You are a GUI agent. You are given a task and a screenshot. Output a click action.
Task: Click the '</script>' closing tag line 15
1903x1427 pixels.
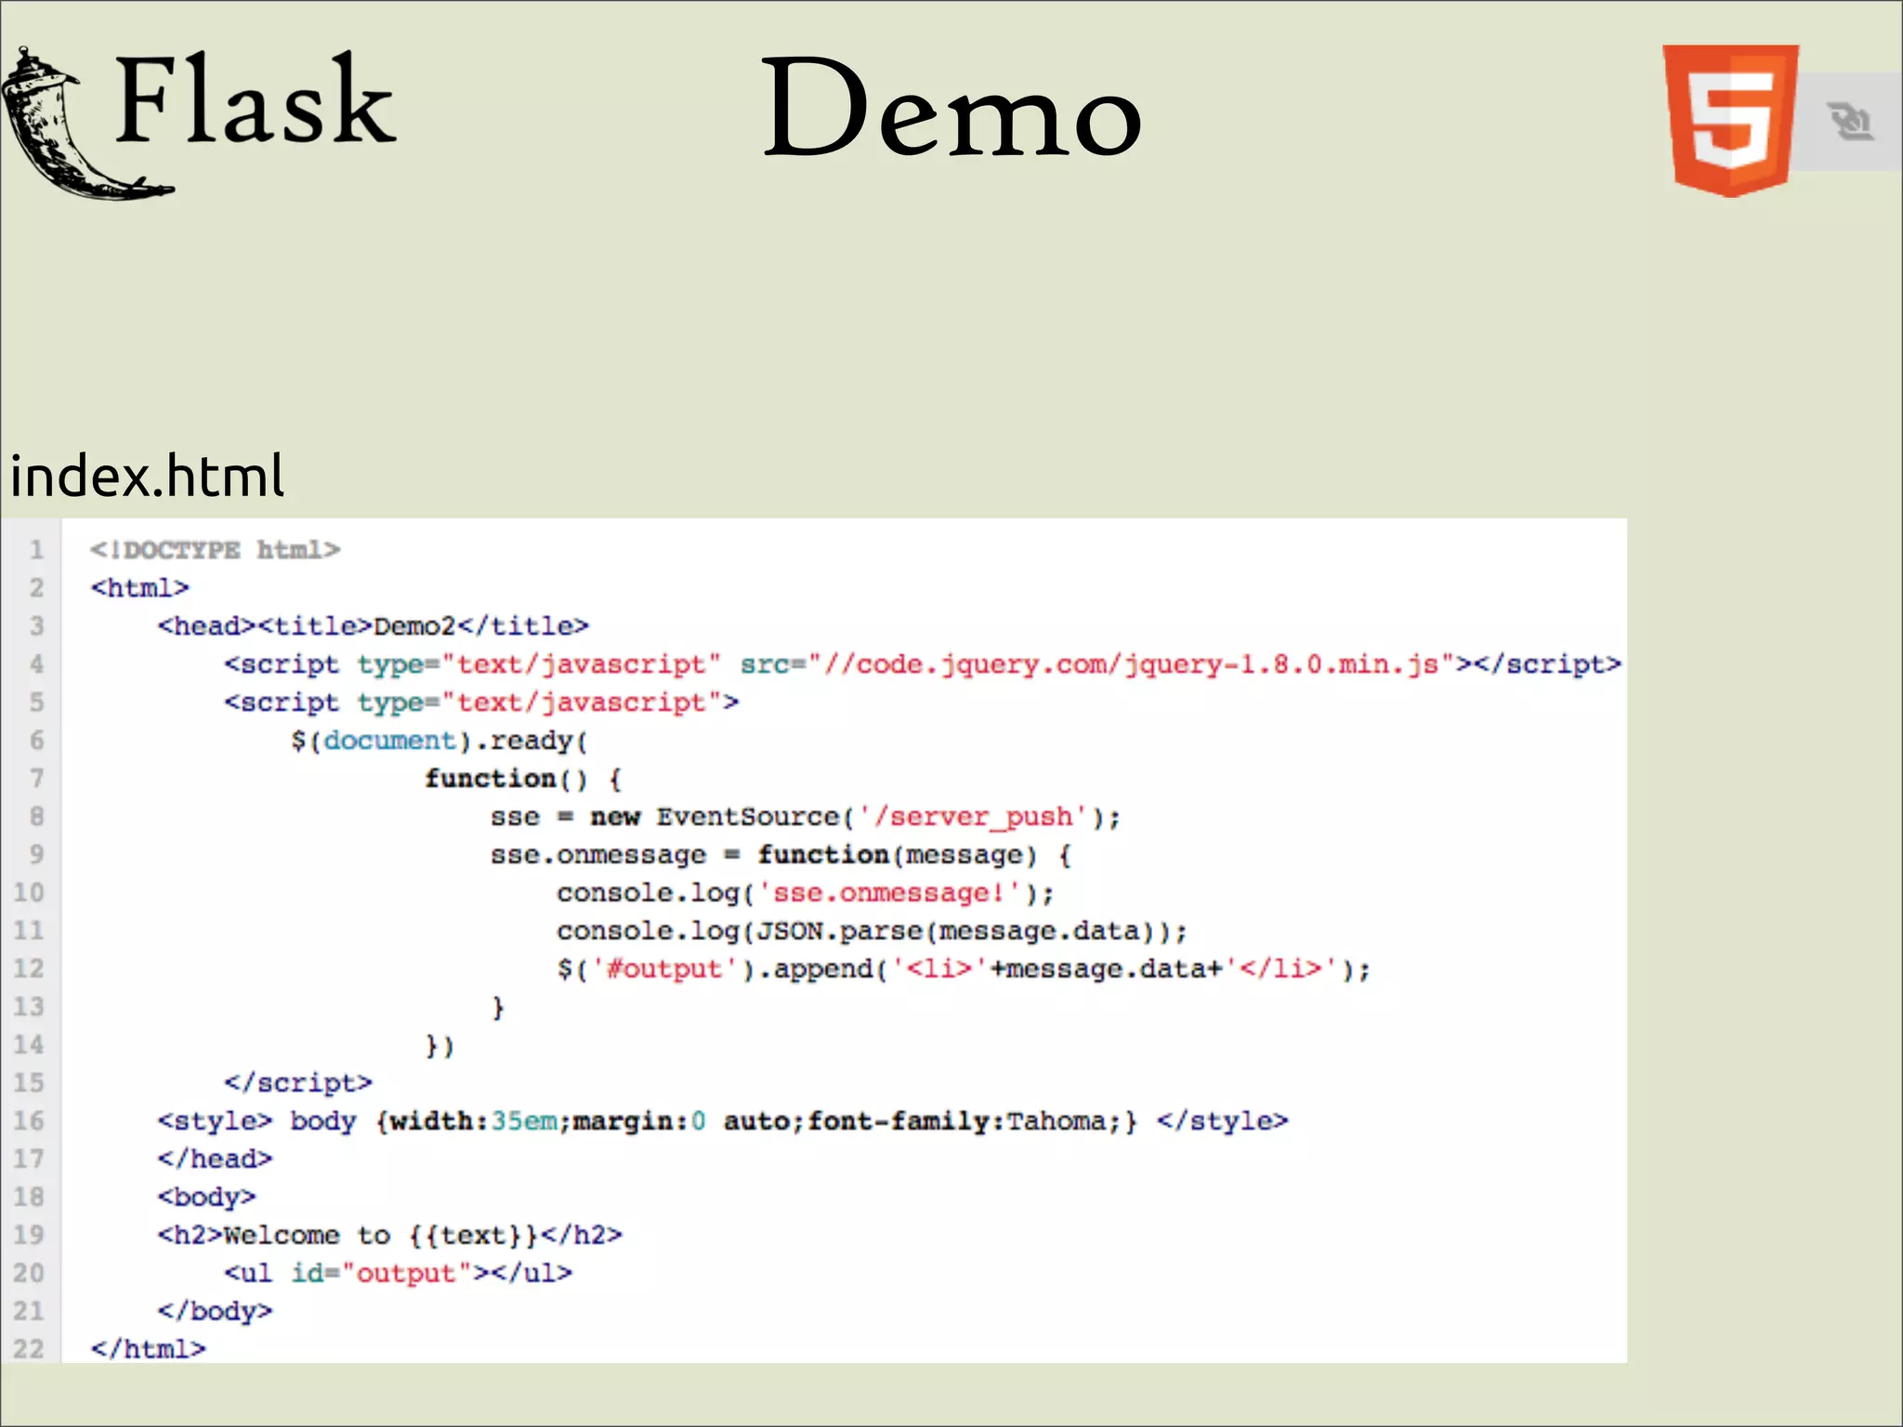tap(298, 1083)
